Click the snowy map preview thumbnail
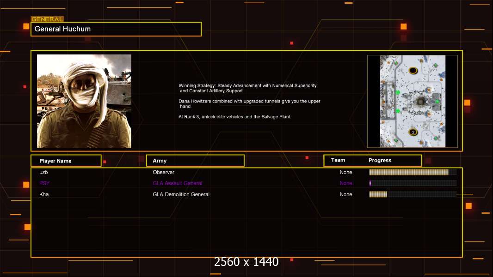Screen dimensions: 493x277 413,101
